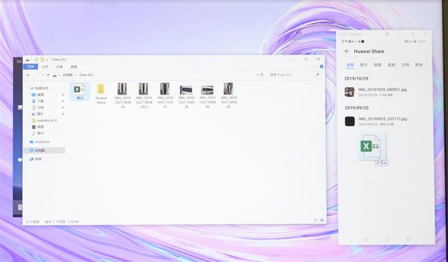
Task: Click the quick access new folder icon
Action: tap(43, 59)
